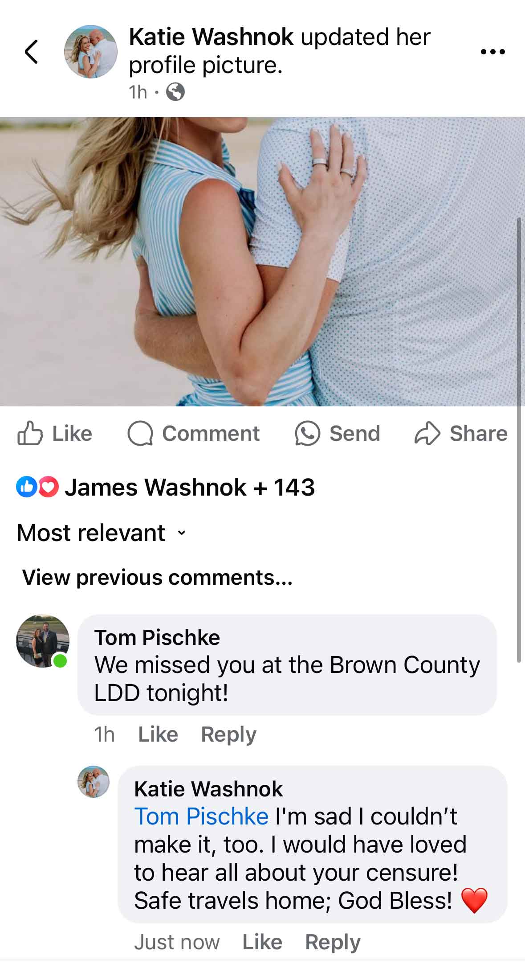Tap the thumbs-up Like icon under photo
This screenshot has width=525, height=964.
(x=30, y=433)
